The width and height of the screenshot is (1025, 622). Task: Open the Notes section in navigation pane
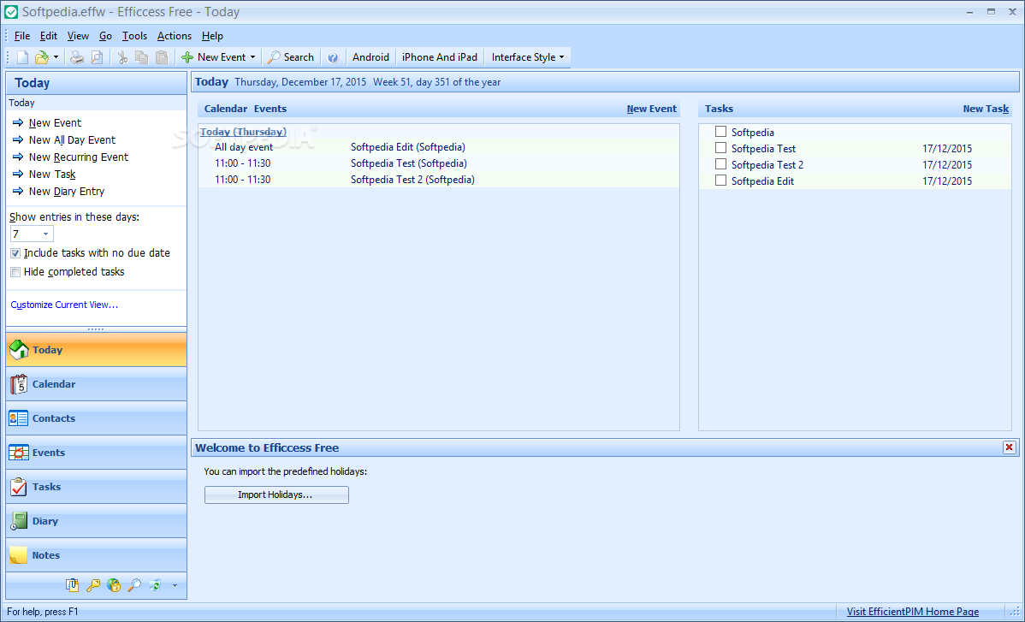coord(96,555)
